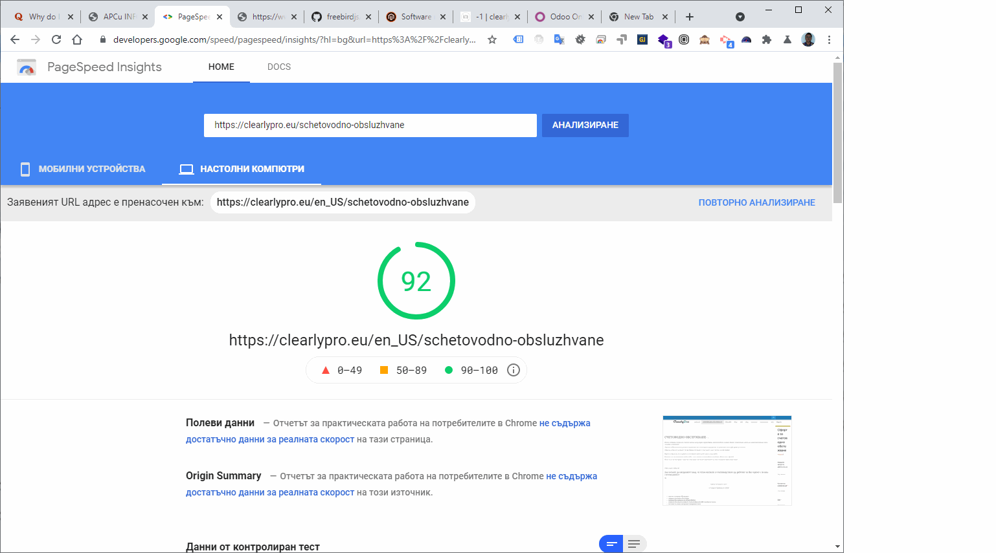
Task: Click the redirected URL chip
Action: [343, 202]
